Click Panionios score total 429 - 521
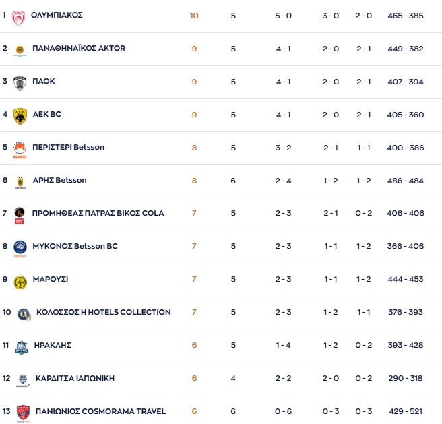Image resolution: width=442 pixels, height=424 pixels. coord(406,412)
